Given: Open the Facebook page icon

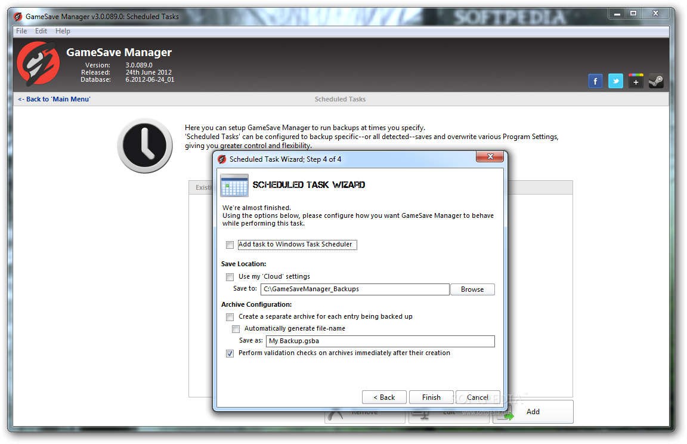Looking at the screenshot, I should point(595,81).
